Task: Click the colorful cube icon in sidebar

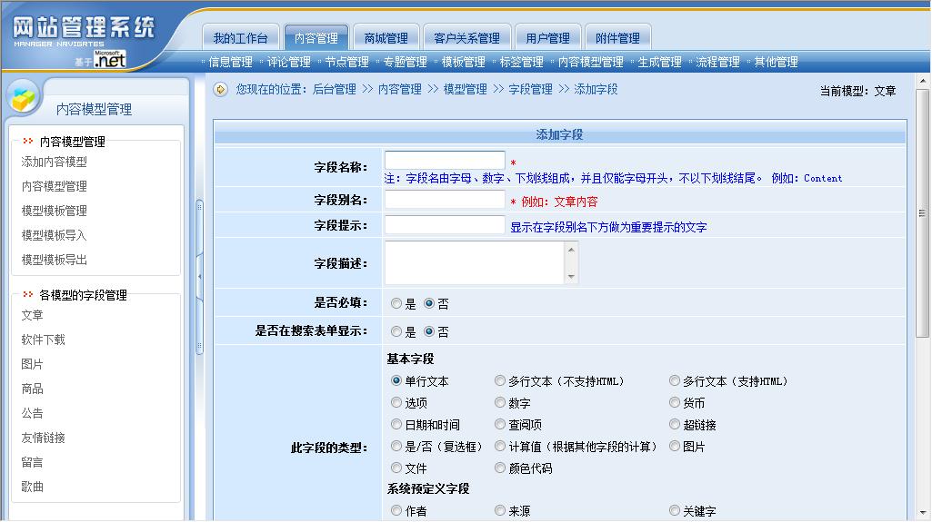Action: tap(25, 96)
